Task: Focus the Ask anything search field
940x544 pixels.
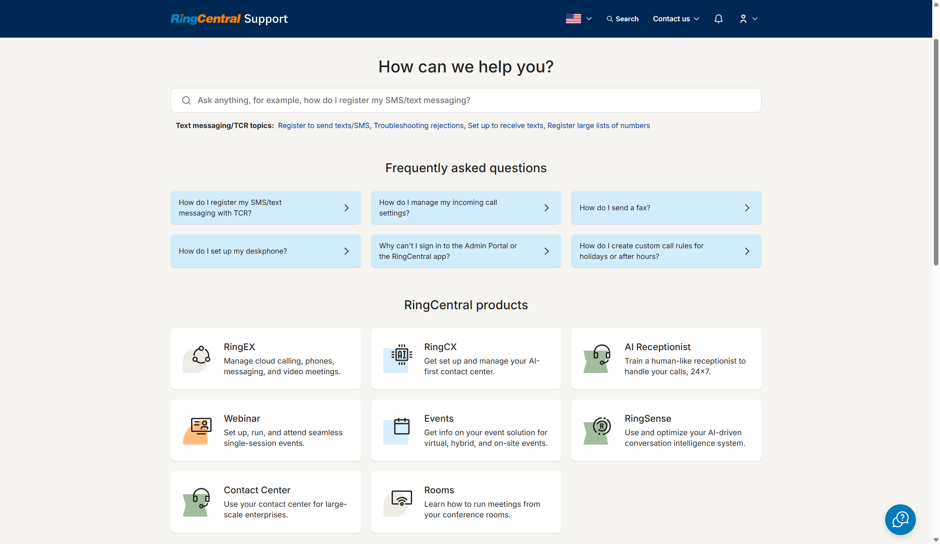Action: 466,100
